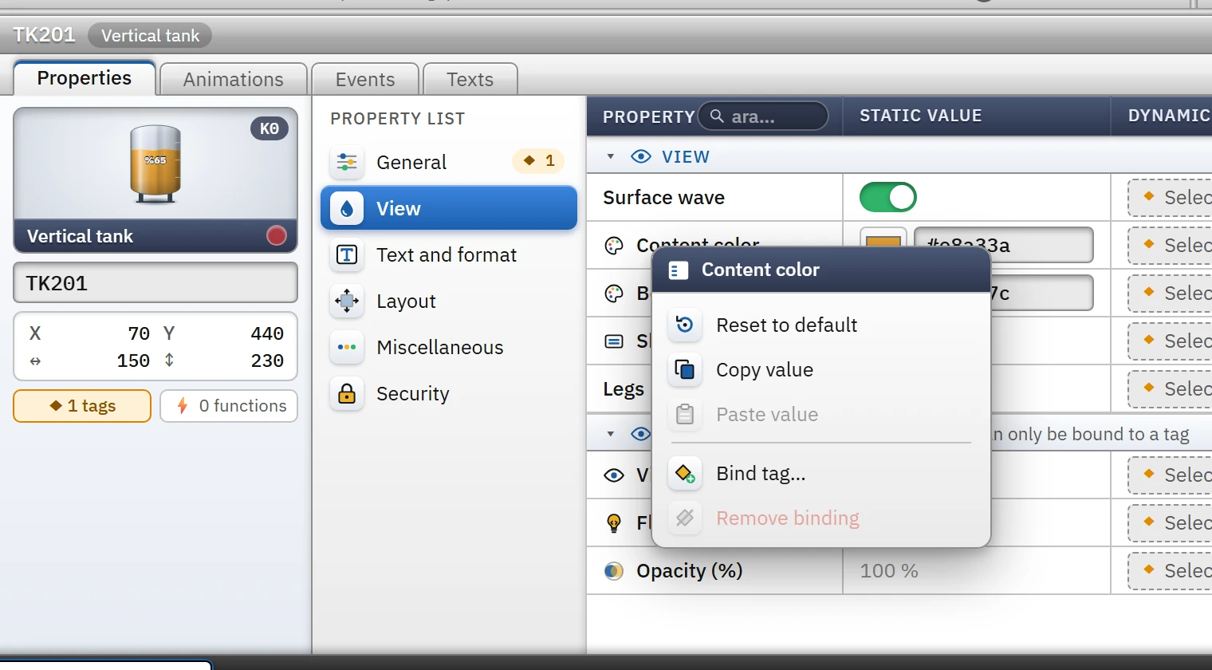Image resolution: width=1212 pixels, height=670 pixels.
Task: Click the palette icon beside Content color
Action: [x=614, y=246]
